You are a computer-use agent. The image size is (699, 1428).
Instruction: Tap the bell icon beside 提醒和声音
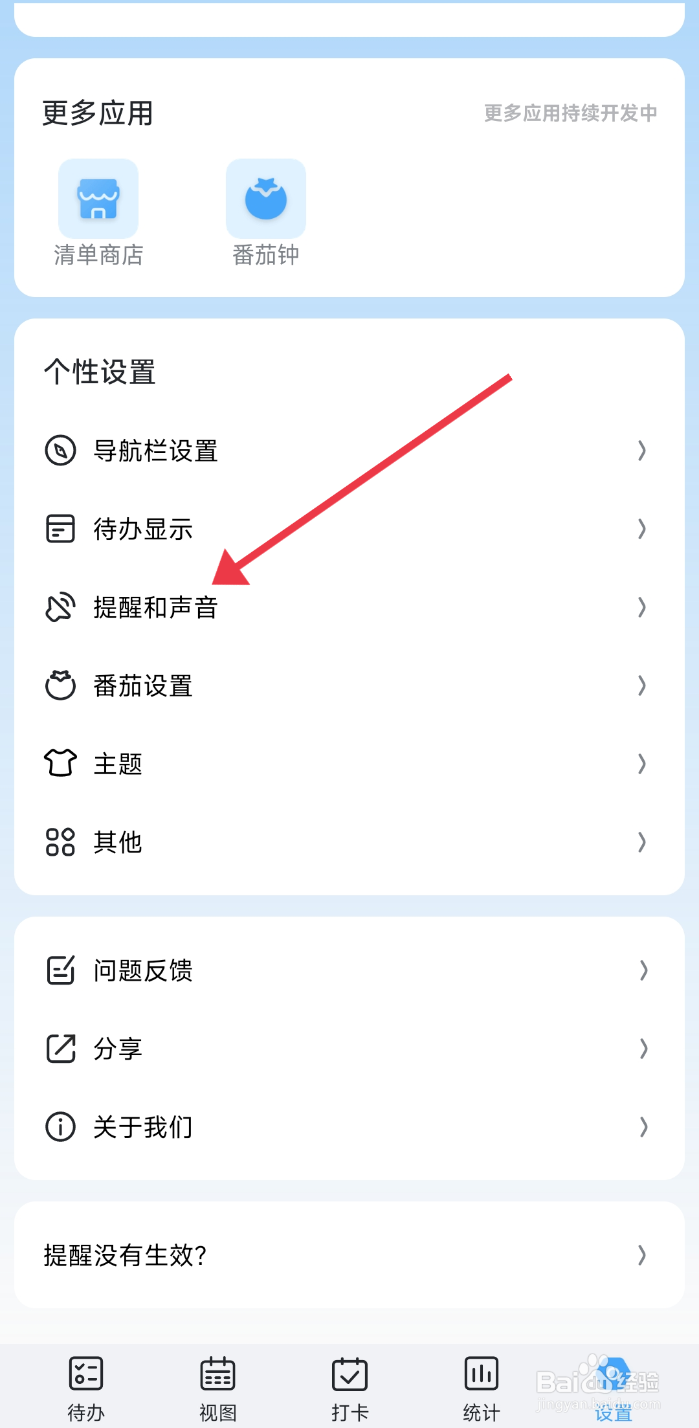pyautogui.click(x=61, y=607)
